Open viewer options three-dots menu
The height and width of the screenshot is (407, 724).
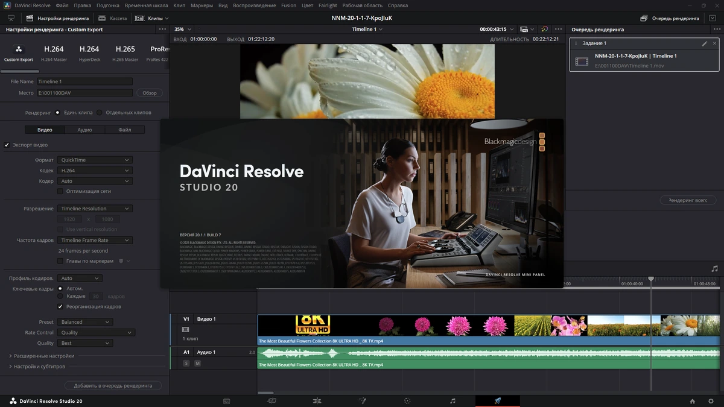pos(559,29)
